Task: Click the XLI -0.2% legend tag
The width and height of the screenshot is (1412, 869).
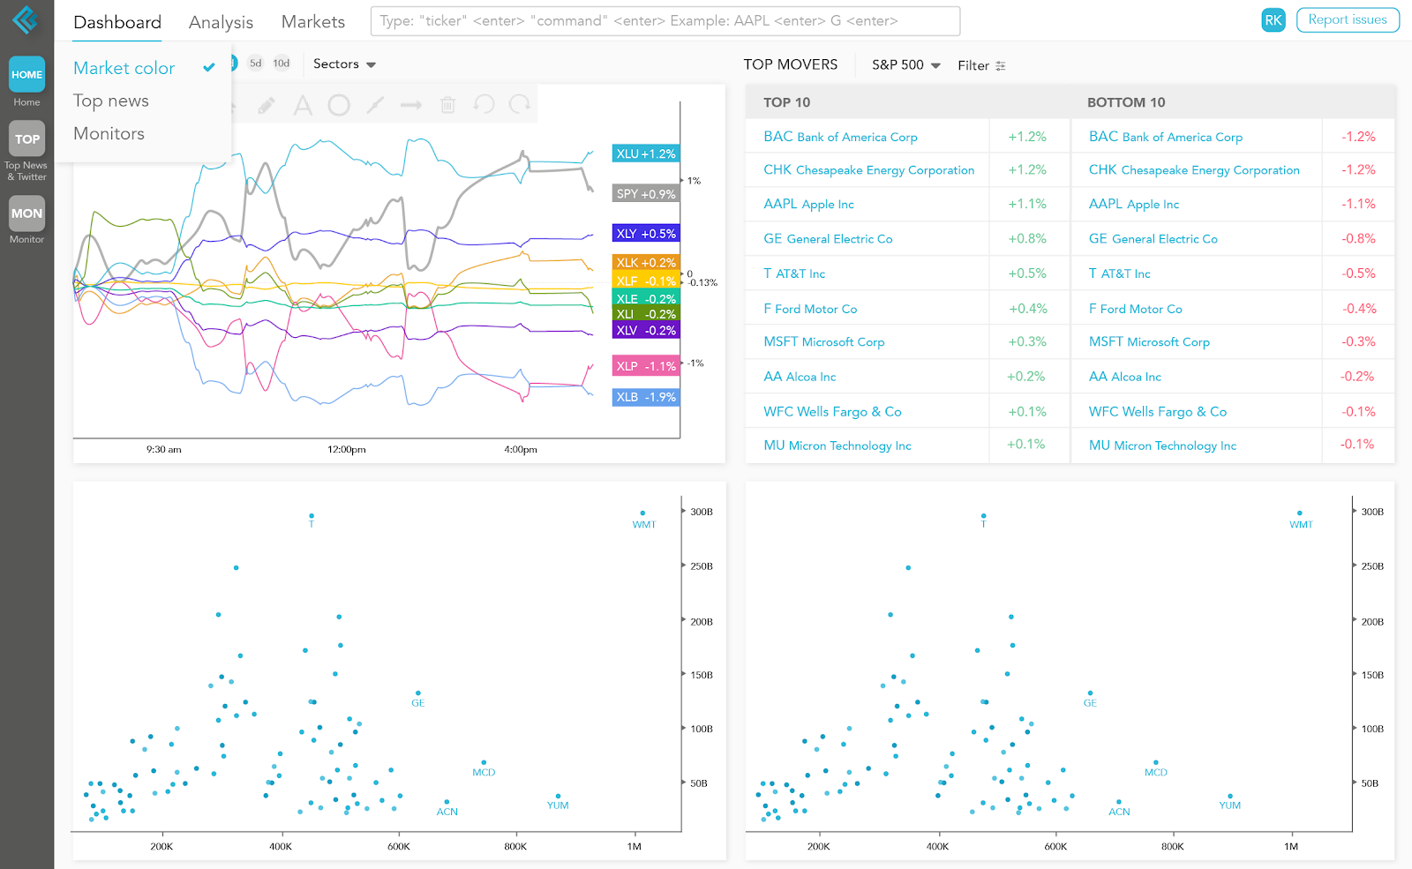Action: click(x=646, y=314)
